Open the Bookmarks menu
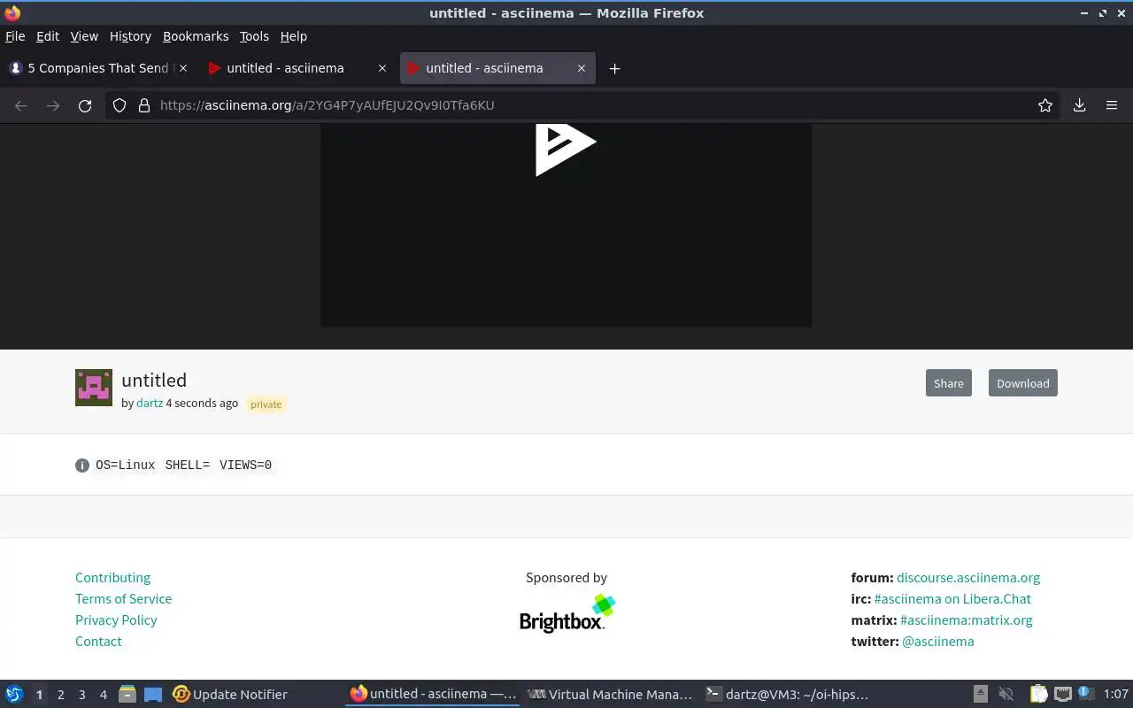The image size is (1133, 708). tap(196, 36)
